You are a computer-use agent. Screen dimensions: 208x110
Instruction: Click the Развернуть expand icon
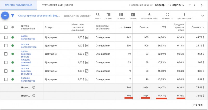[167, 15]
